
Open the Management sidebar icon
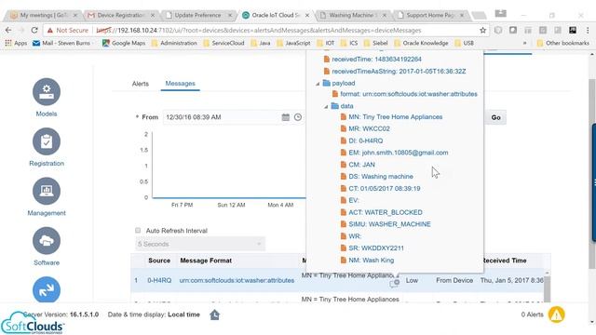point(47,191)
